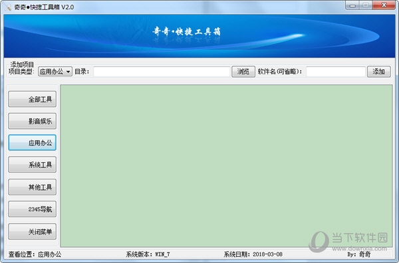Click the green tool list area

coord(226,165)
